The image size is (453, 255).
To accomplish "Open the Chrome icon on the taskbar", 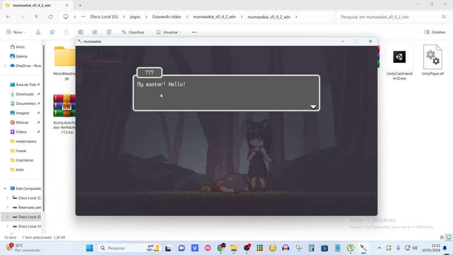I will [x=221, y=248].
